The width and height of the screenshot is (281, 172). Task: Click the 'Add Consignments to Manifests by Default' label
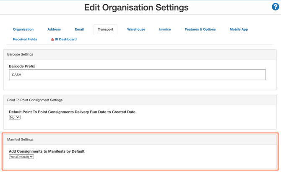coord(47,151)
